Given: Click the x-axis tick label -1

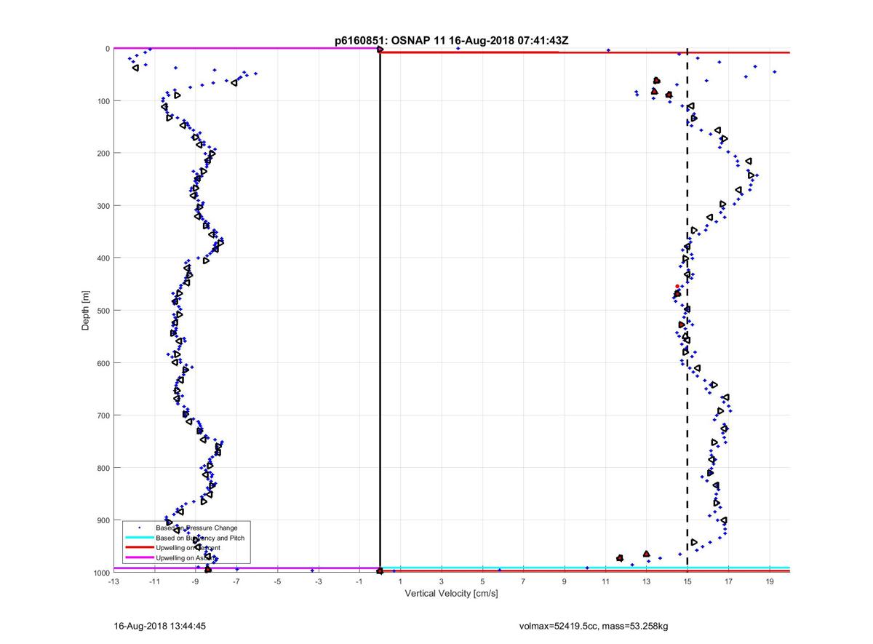Looking at the screenshot, I should 359,582.
